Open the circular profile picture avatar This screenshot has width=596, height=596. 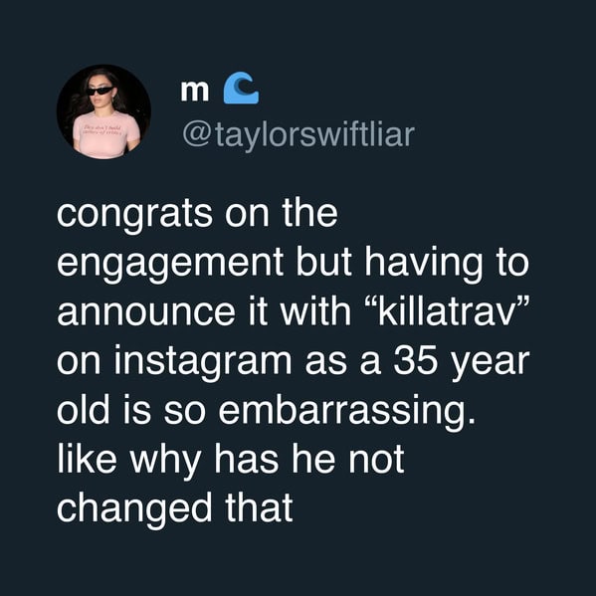point(103,111)
